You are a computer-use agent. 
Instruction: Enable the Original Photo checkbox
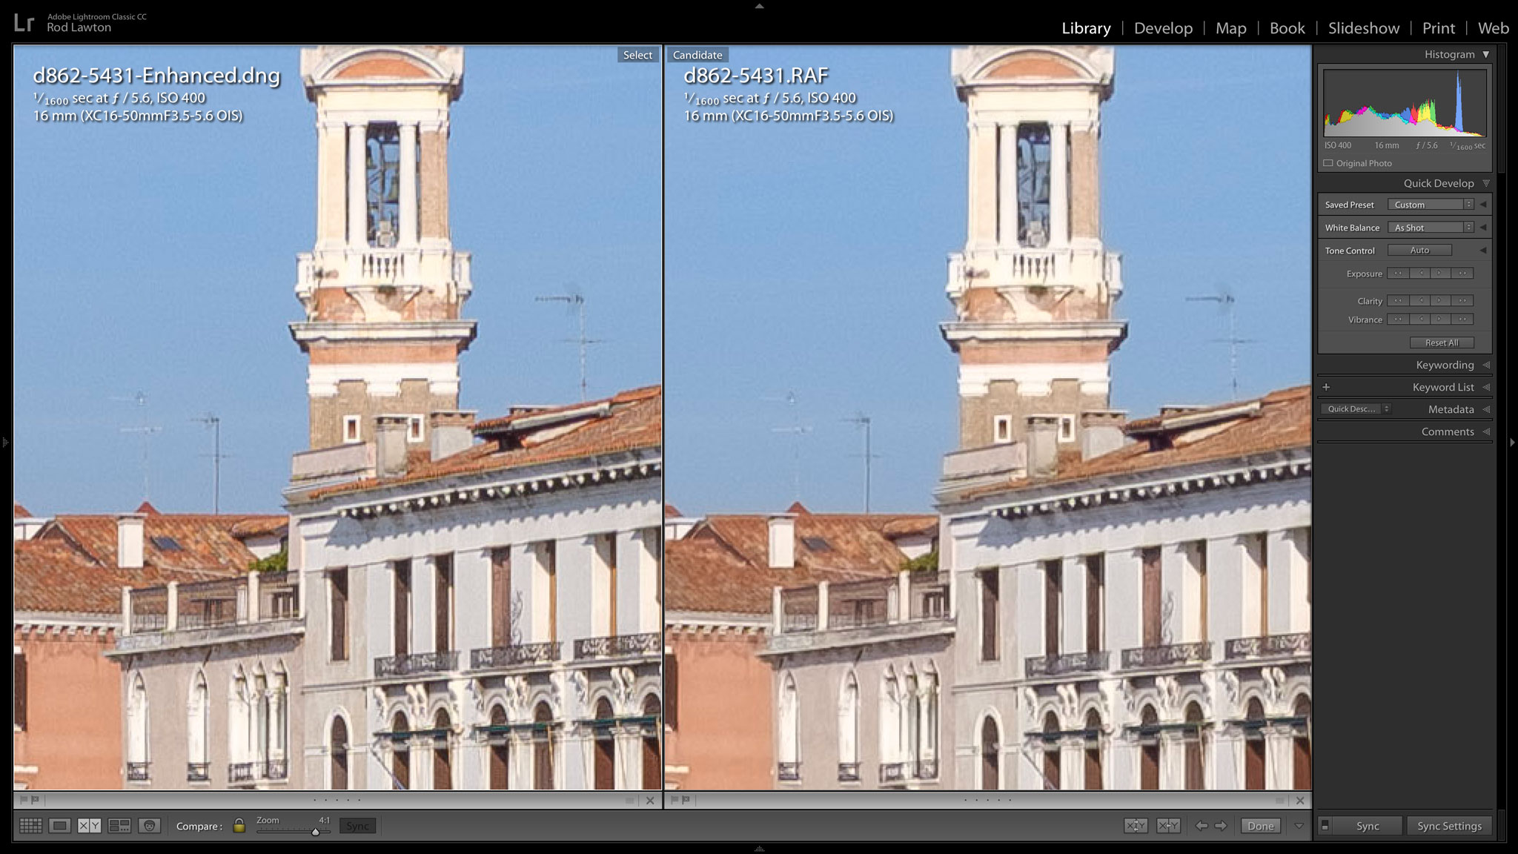coord(1329,162)
